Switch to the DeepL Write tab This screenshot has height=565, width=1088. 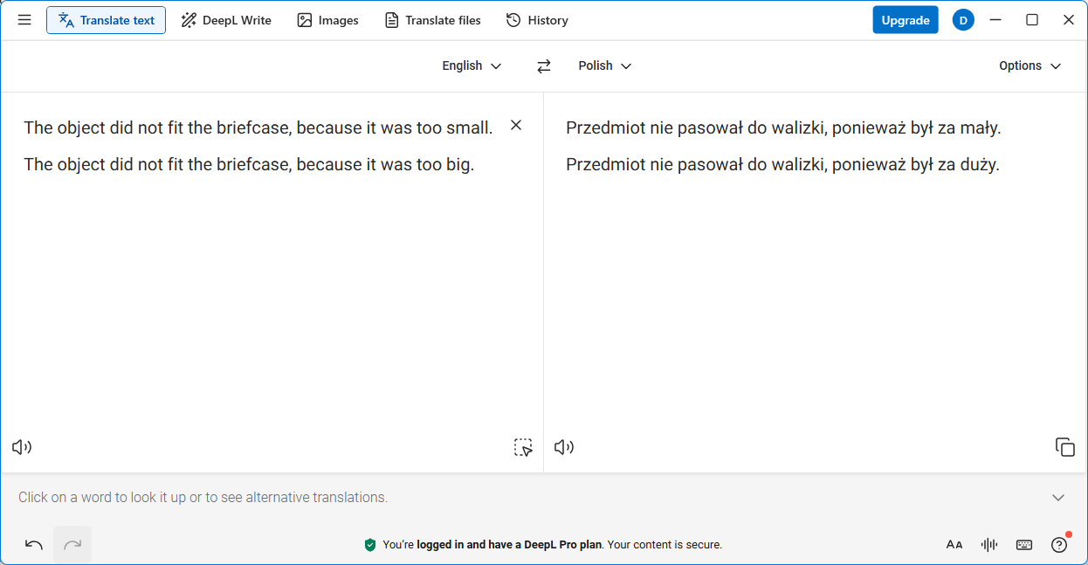pos(226,20)
